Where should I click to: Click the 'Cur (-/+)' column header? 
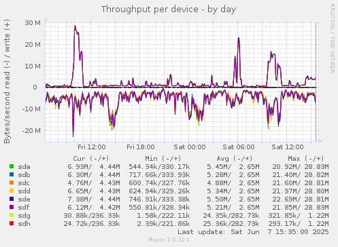click(91, 159)
